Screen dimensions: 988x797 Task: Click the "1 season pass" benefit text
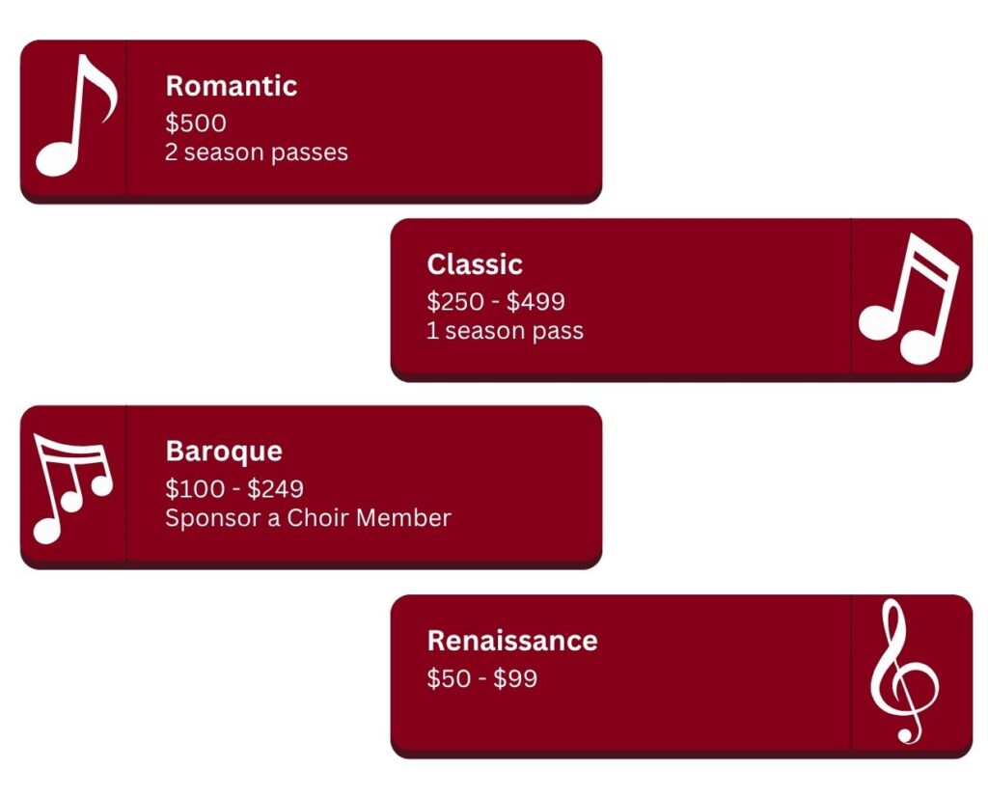pos(506,331)
